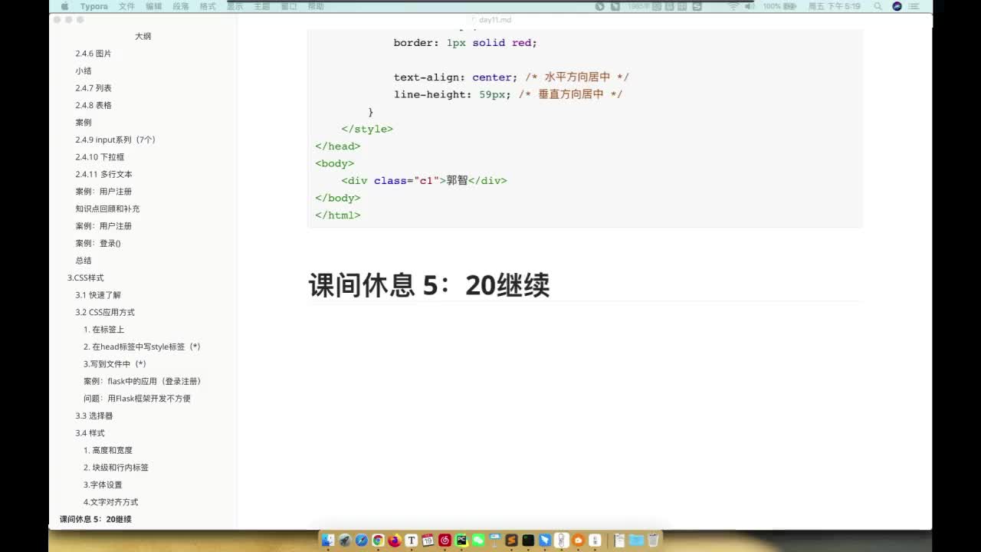Select outline item 2.4.9 input系列（7个）

pyautogui.click(x=115, y=140)
